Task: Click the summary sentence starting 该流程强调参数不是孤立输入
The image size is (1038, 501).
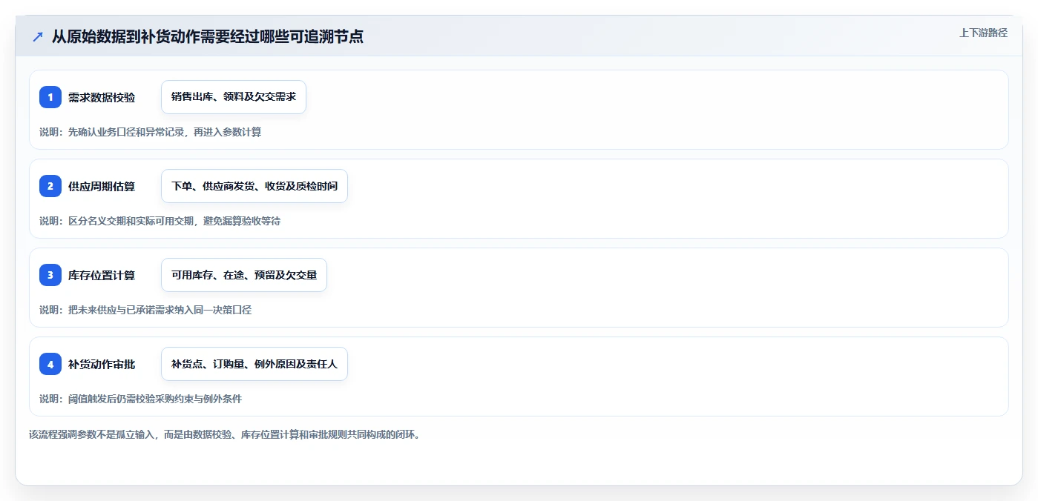Action: click(x=225, y=434)
